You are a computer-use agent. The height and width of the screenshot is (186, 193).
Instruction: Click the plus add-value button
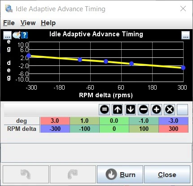point(157,109)
